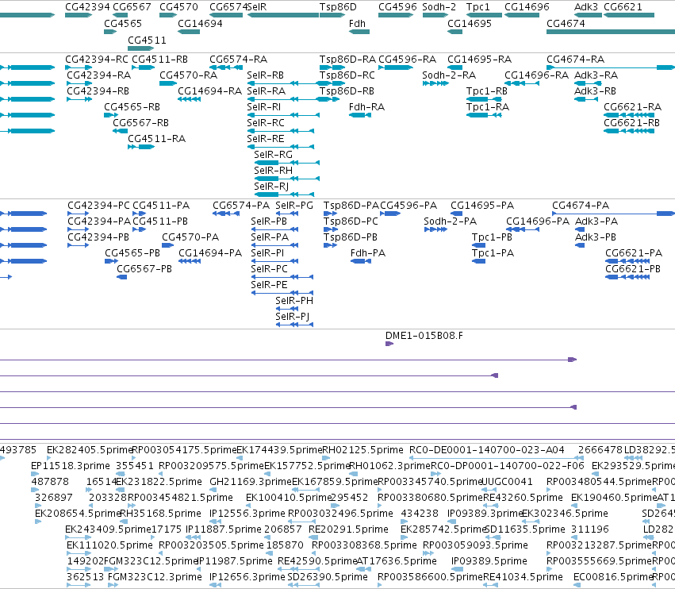Click the SD26390.5prime EST label
675x589 pixels.
point(328,577)
